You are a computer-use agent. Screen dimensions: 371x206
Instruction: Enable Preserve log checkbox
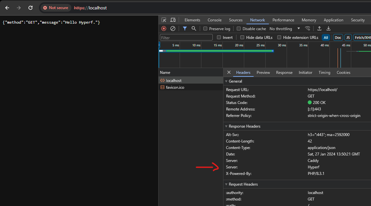205,29
